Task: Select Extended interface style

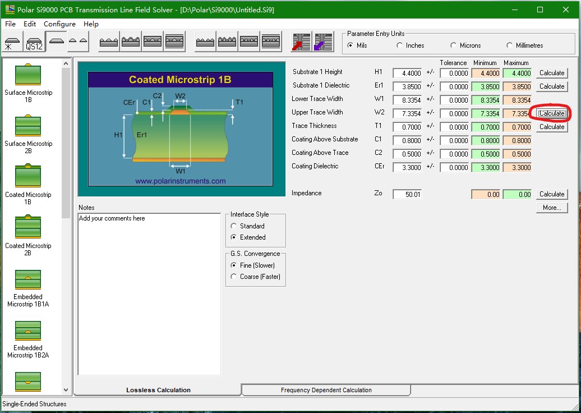Action: coord(248,237)
